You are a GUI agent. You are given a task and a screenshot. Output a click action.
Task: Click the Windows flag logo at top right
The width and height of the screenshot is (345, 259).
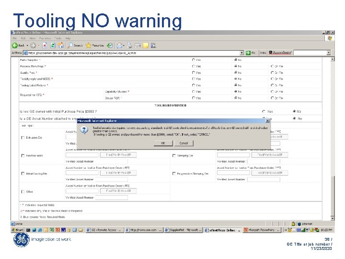[330, 38]
